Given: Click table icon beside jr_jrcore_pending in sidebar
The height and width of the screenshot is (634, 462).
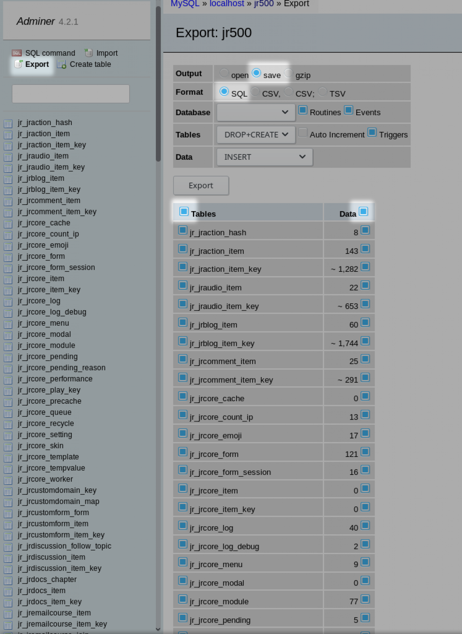Looking at the screenshot, I should click(x=8, y=358).
